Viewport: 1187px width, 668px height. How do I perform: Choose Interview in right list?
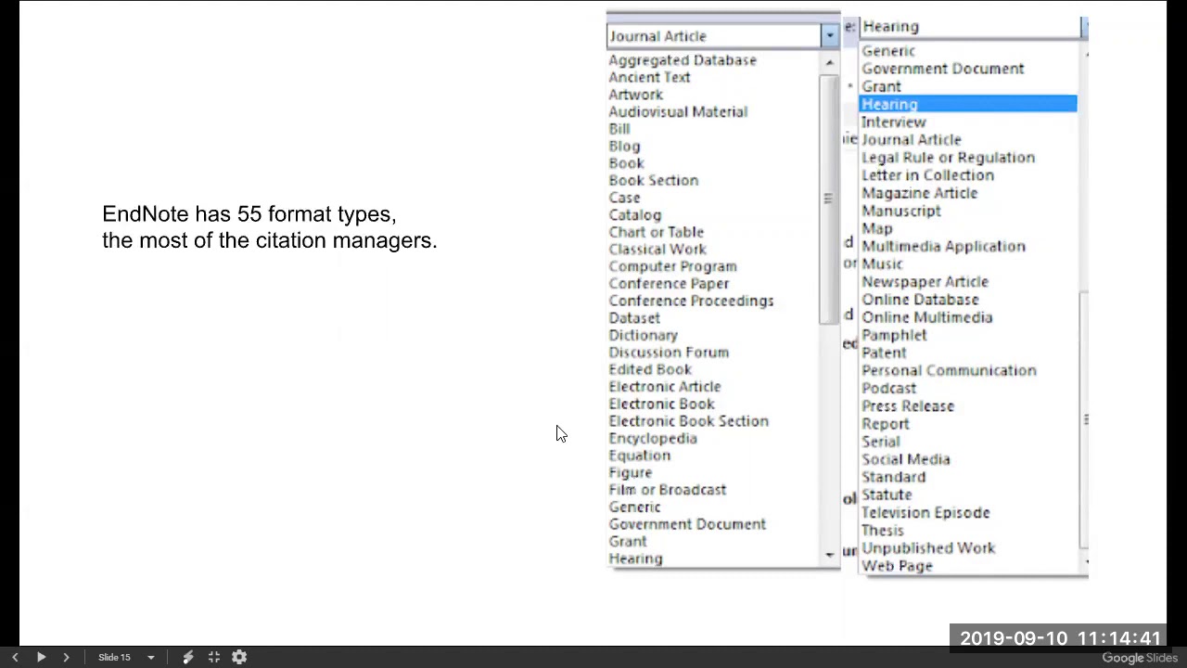click(893, 122)
